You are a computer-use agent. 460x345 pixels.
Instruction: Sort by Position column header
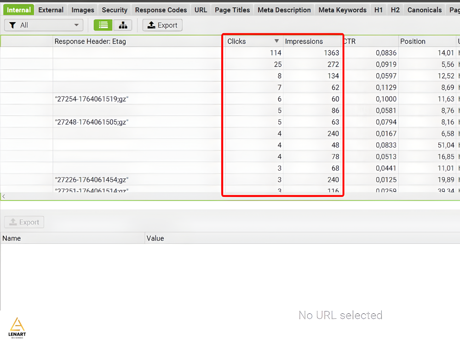(413, 41)
